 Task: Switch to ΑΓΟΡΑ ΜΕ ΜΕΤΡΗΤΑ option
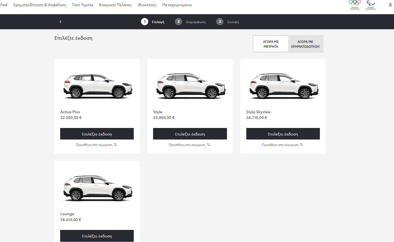(x=271, y=44)
